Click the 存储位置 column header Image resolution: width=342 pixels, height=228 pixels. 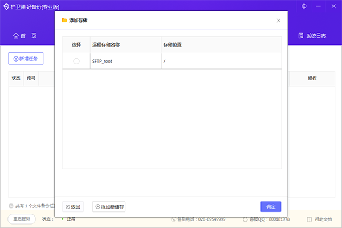coord(173,44)
